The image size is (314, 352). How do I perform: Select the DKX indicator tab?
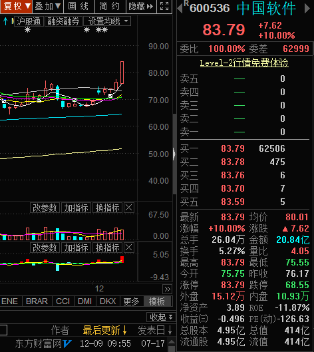click(x=108, y=301)
